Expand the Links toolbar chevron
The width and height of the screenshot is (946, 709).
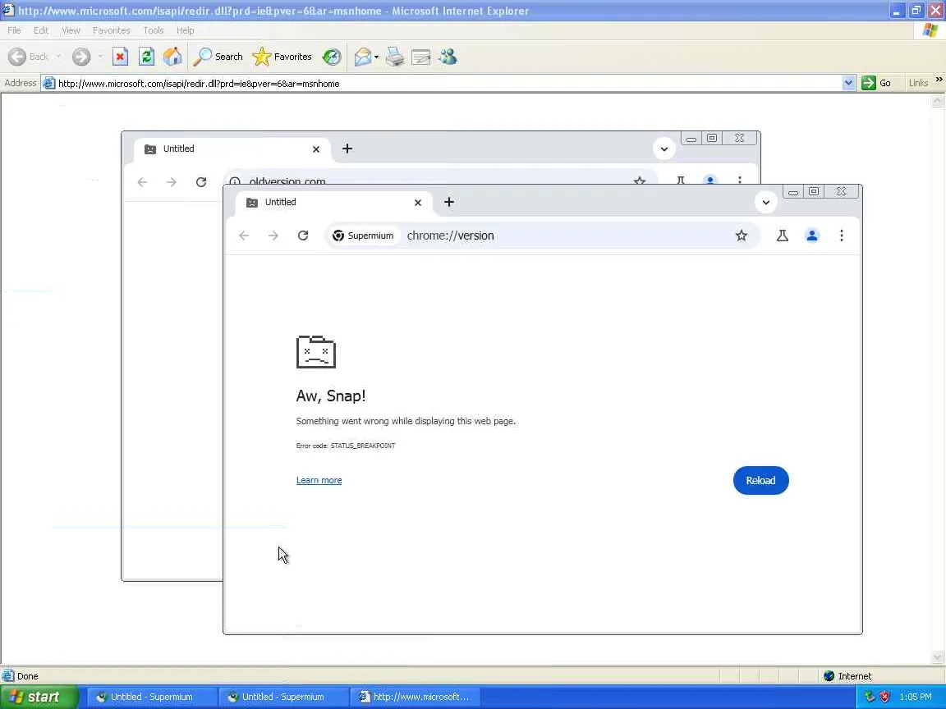[939, 80]
